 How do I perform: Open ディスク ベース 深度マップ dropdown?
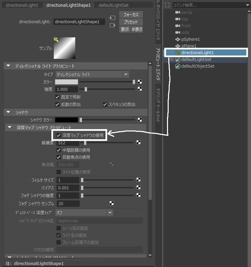pos(84,213)
